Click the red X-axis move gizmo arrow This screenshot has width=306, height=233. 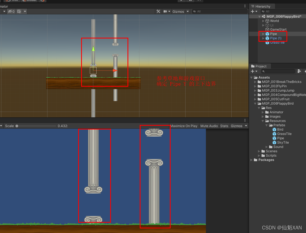click(115, 70)
